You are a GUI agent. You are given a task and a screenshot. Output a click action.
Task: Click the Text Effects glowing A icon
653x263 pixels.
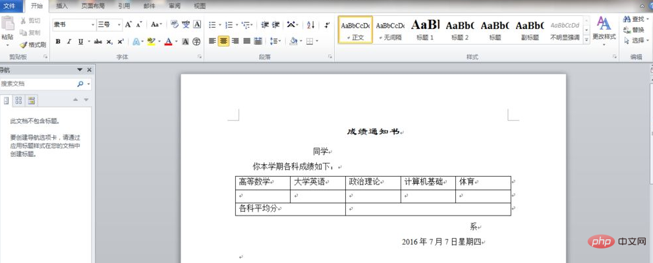[136, 42]
